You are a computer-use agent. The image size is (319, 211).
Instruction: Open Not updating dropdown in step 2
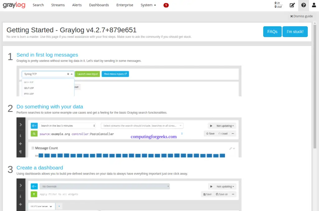pyautogui.click(x=225, y=126)
